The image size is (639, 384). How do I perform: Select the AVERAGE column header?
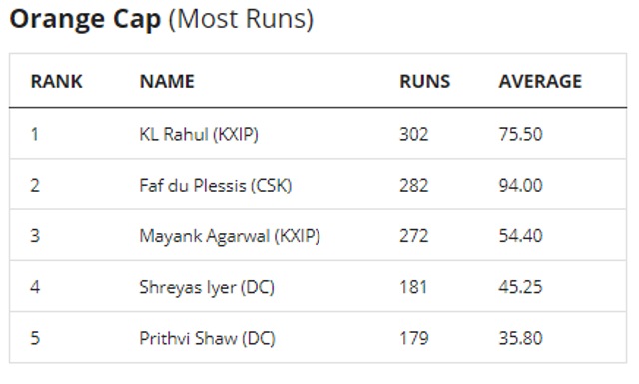tap(540, 81)
